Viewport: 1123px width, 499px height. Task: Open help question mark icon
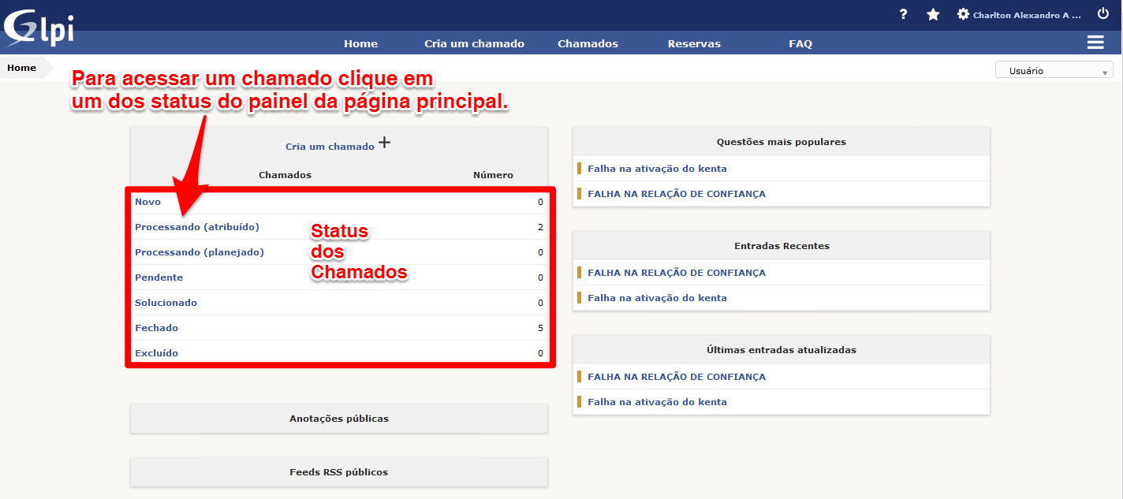(904, 14)
